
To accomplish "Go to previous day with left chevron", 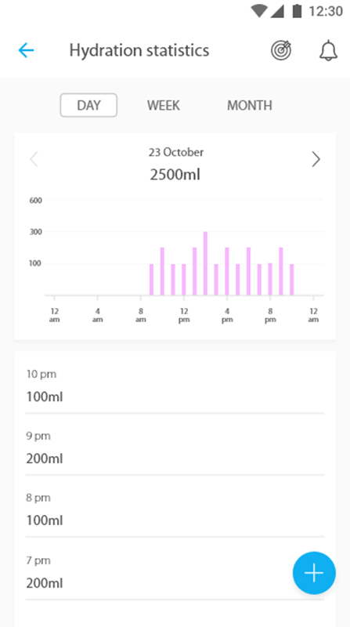I will pos(34,160).
